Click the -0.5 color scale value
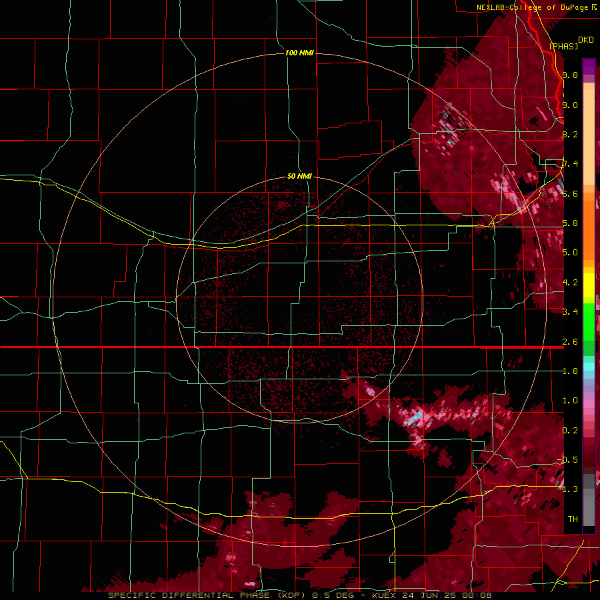This screenshot has height=600, width=600. pos(568,460)
